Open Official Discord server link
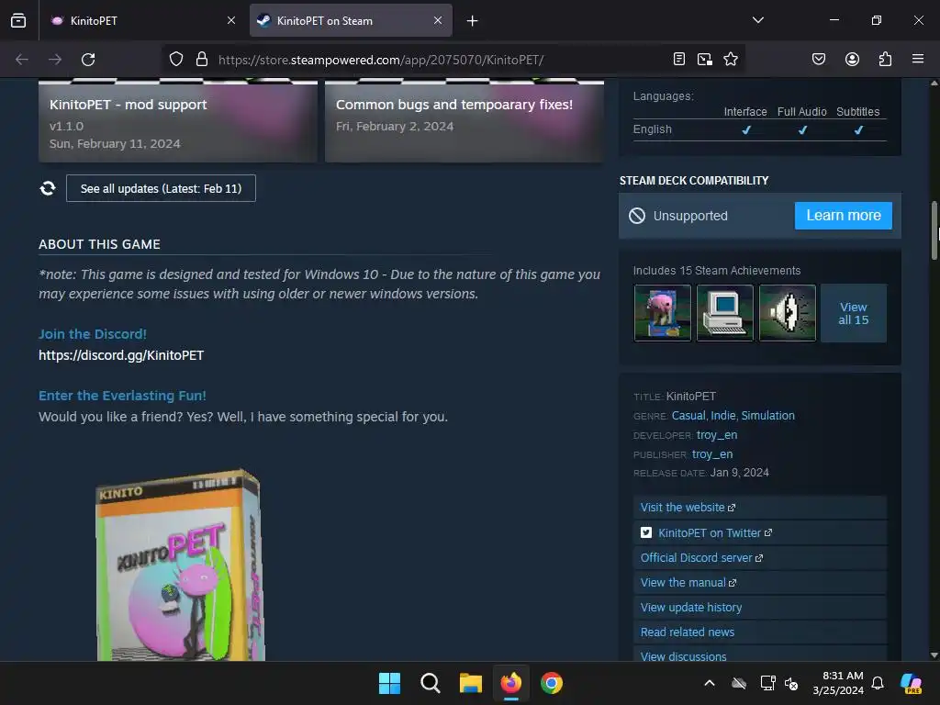This screenshot has height=705, width=940. pyautogui.click(x=759, y=558)
